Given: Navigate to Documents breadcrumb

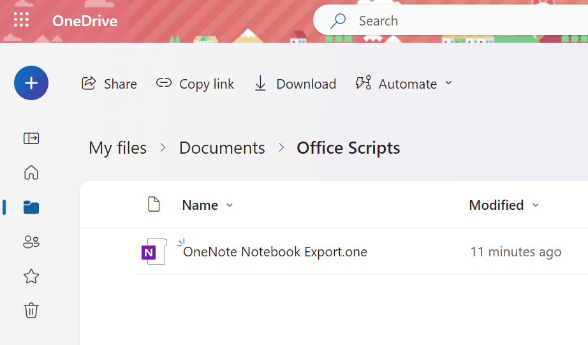Looking at the screenshot, I should coord(222,148).
